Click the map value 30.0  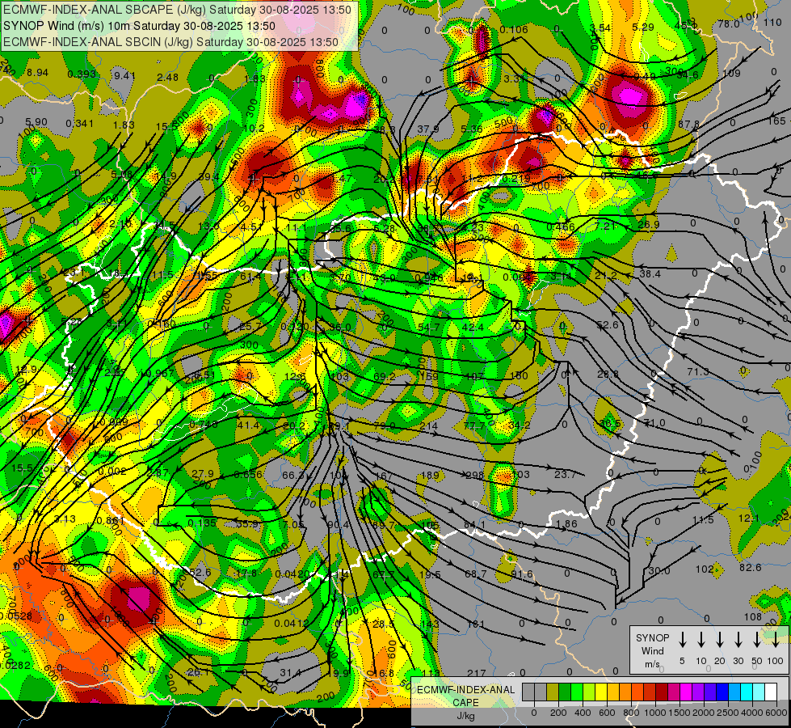[x=658, y=571]
